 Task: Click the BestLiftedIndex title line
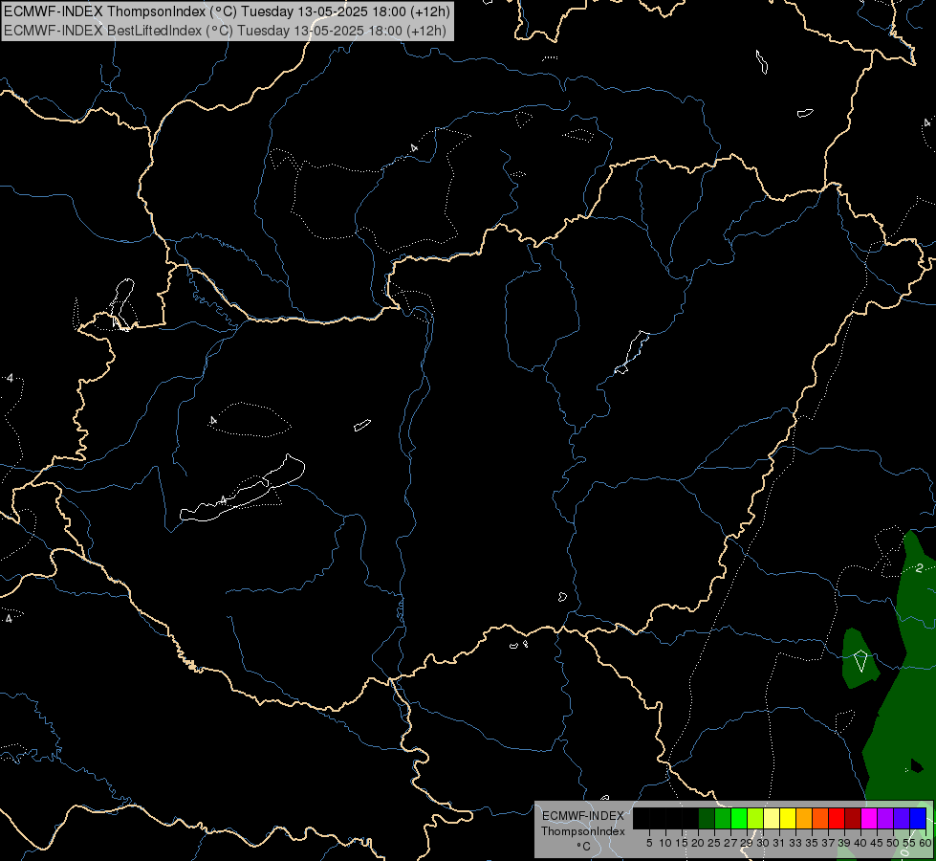(x=225, y=31)
